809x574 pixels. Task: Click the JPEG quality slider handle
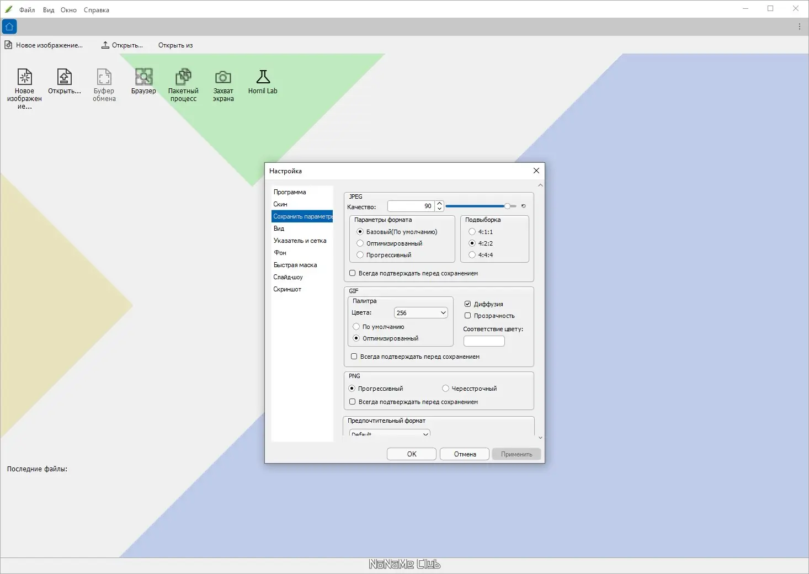[x=507, y=206]
